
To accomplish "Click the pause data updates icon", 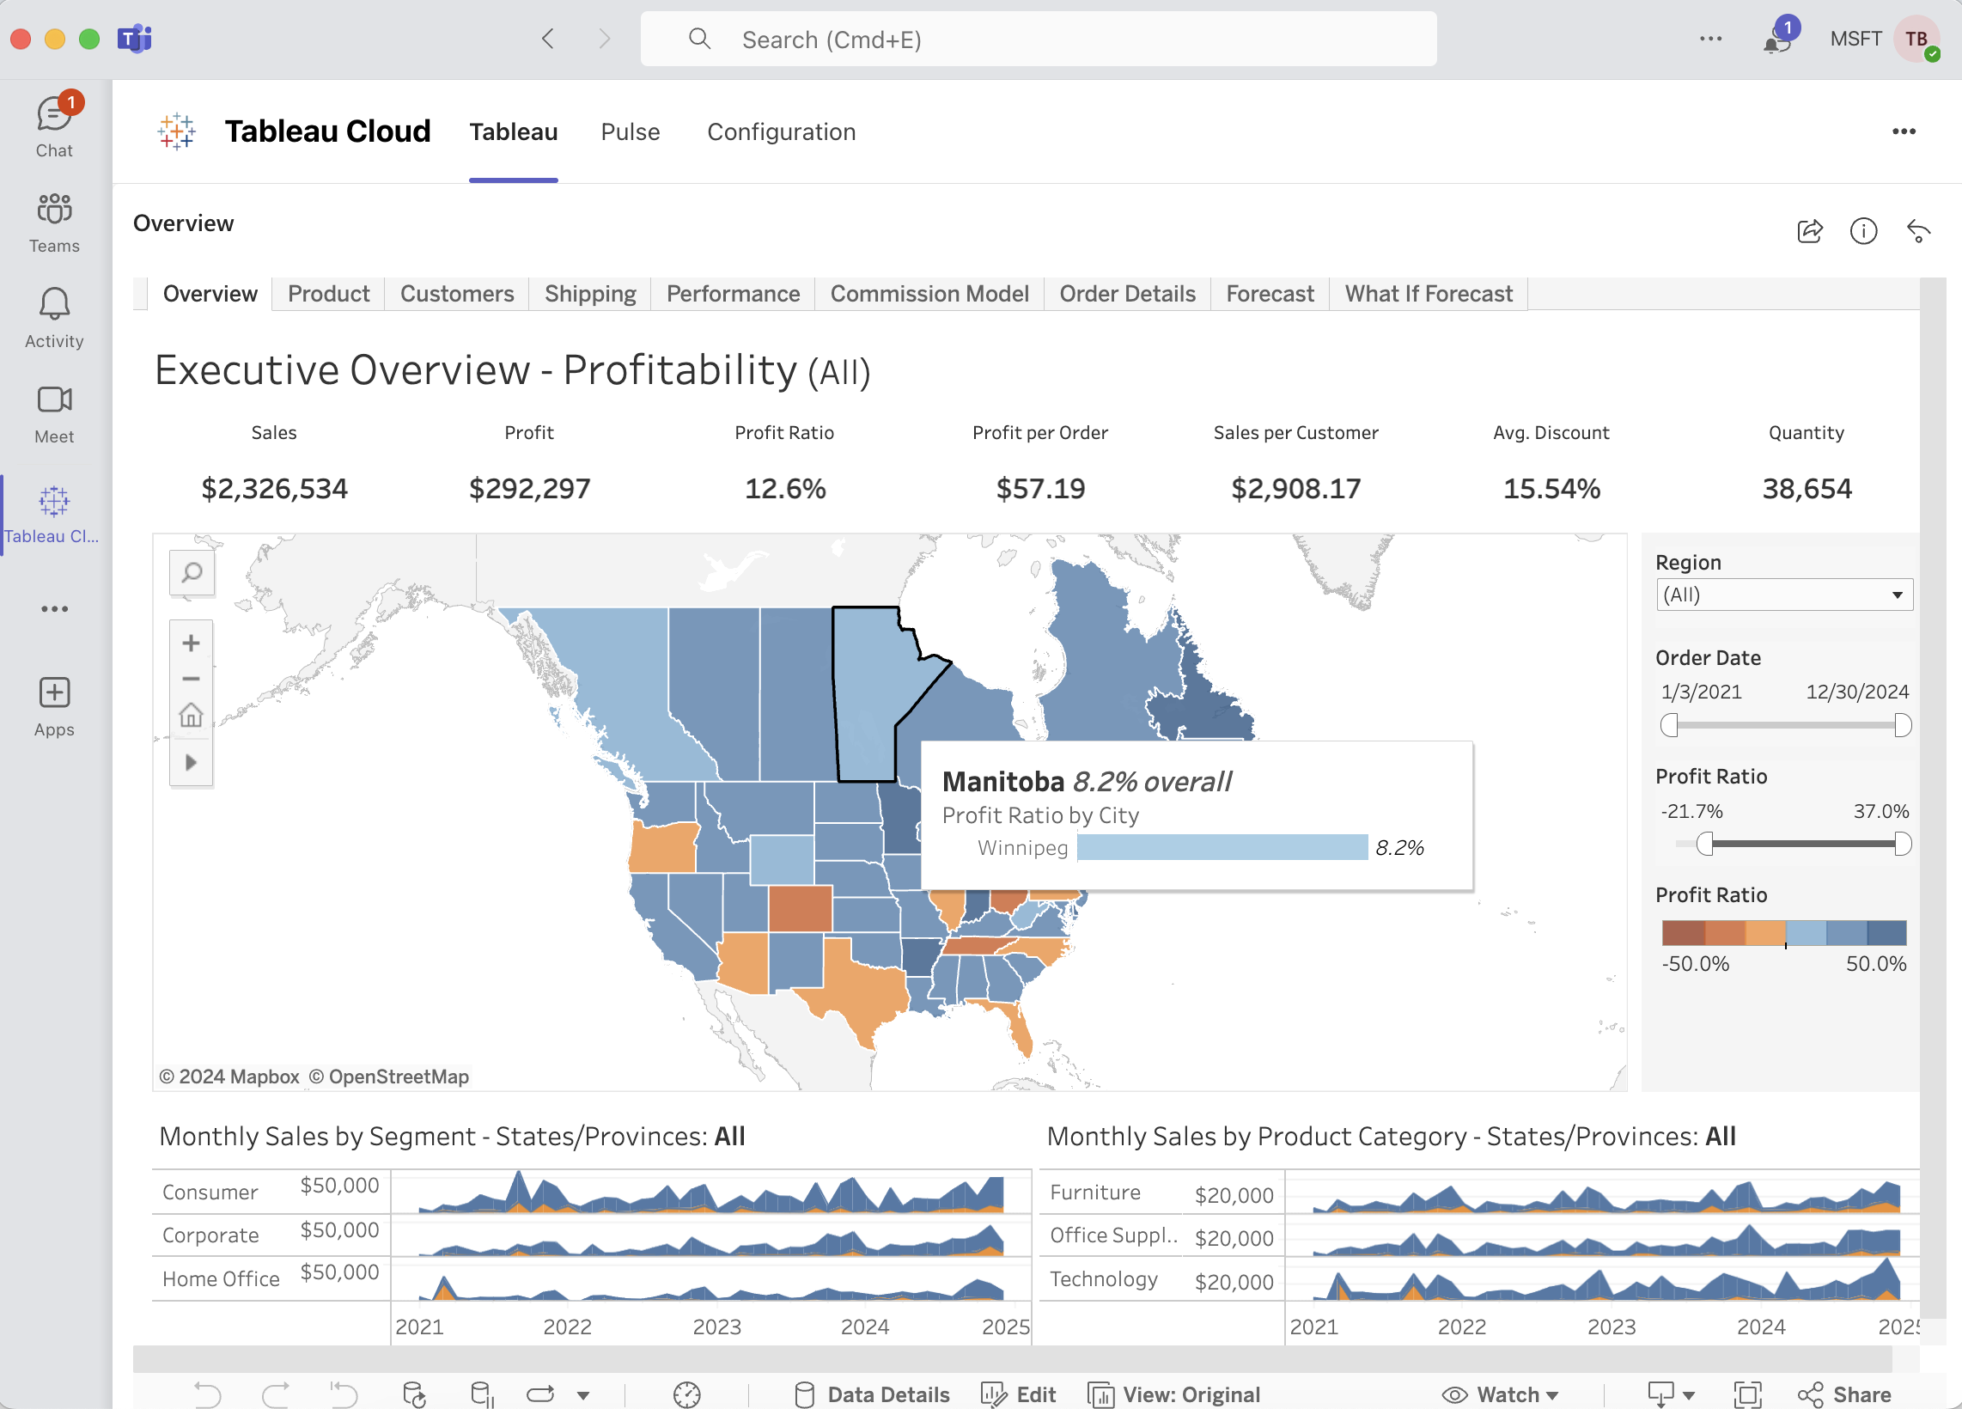I will [x=481, y=1394].
